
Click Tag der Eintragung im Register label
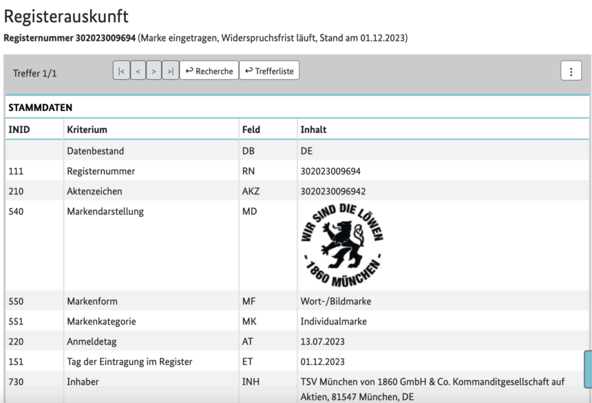click(x=129, y=362)
